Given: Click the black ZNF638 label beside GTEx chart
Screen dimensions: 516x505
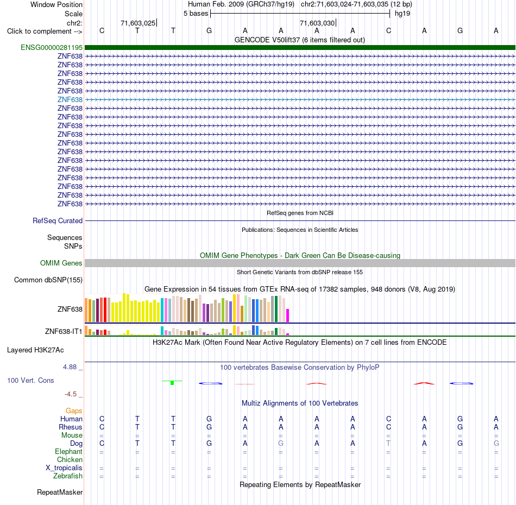Looking at the screenshot, I should pos(70,309).
